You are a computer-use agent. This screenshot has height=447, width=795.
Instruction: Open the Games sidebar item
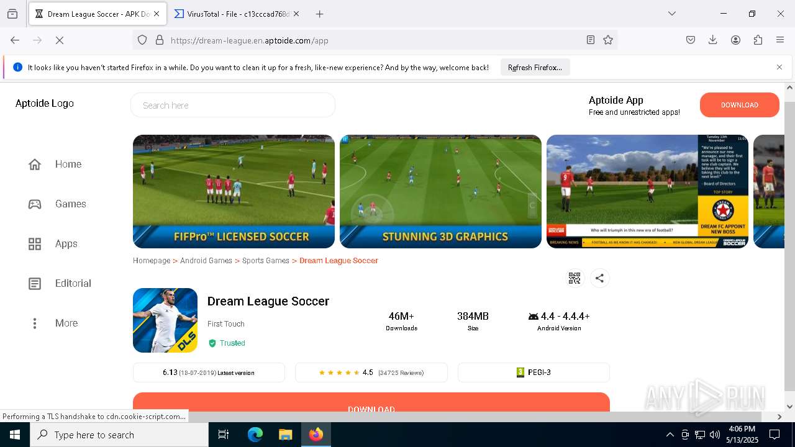pyautogui.click(x=57, y=204)
